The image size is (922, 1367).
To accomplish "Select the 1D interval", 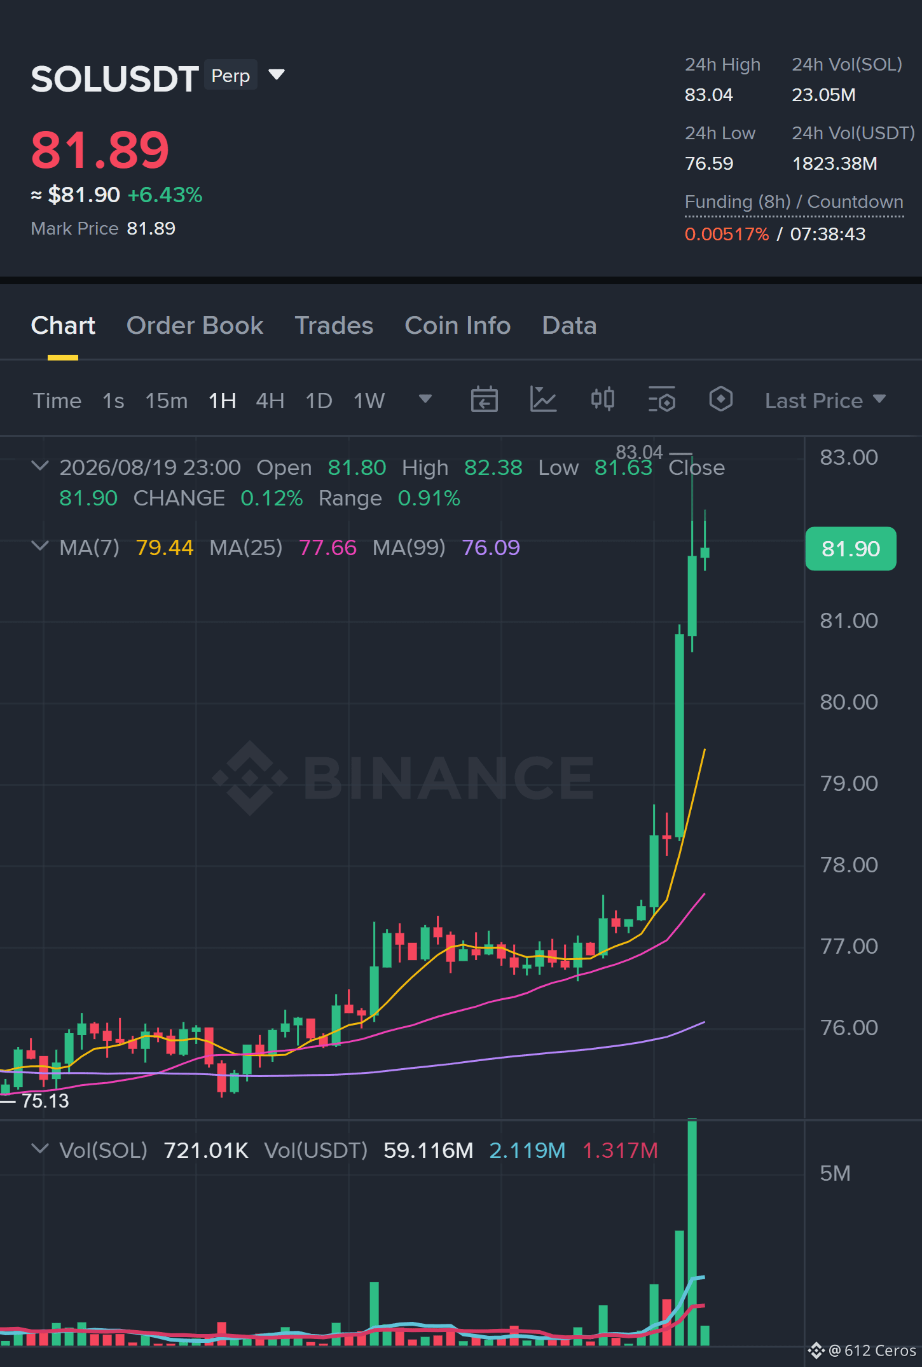I will pyautogui.click(x=319, y=401).
